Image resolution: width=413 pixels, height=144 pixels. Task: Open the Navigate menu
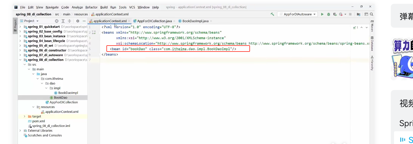coord(52,7)
